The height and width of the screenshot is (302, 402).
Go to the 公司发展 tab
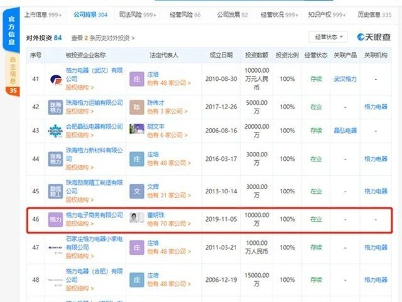232,14
